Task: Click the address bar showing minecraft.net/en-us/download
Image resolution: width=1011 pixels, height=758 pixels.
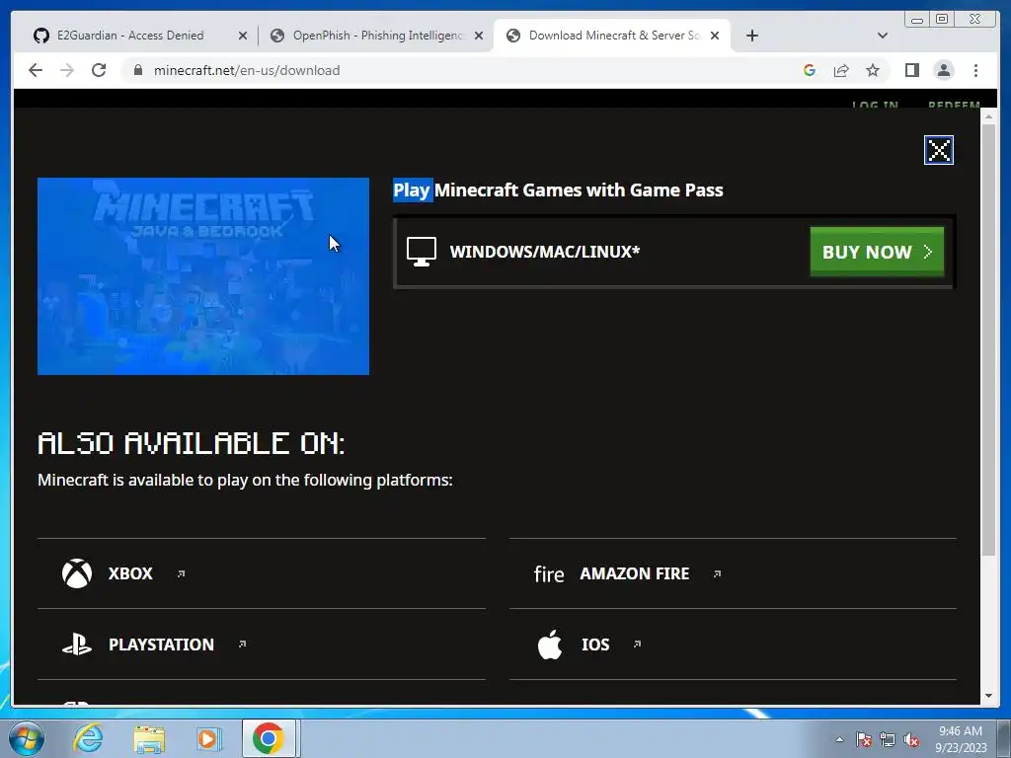Action: [x=464, y=70]
